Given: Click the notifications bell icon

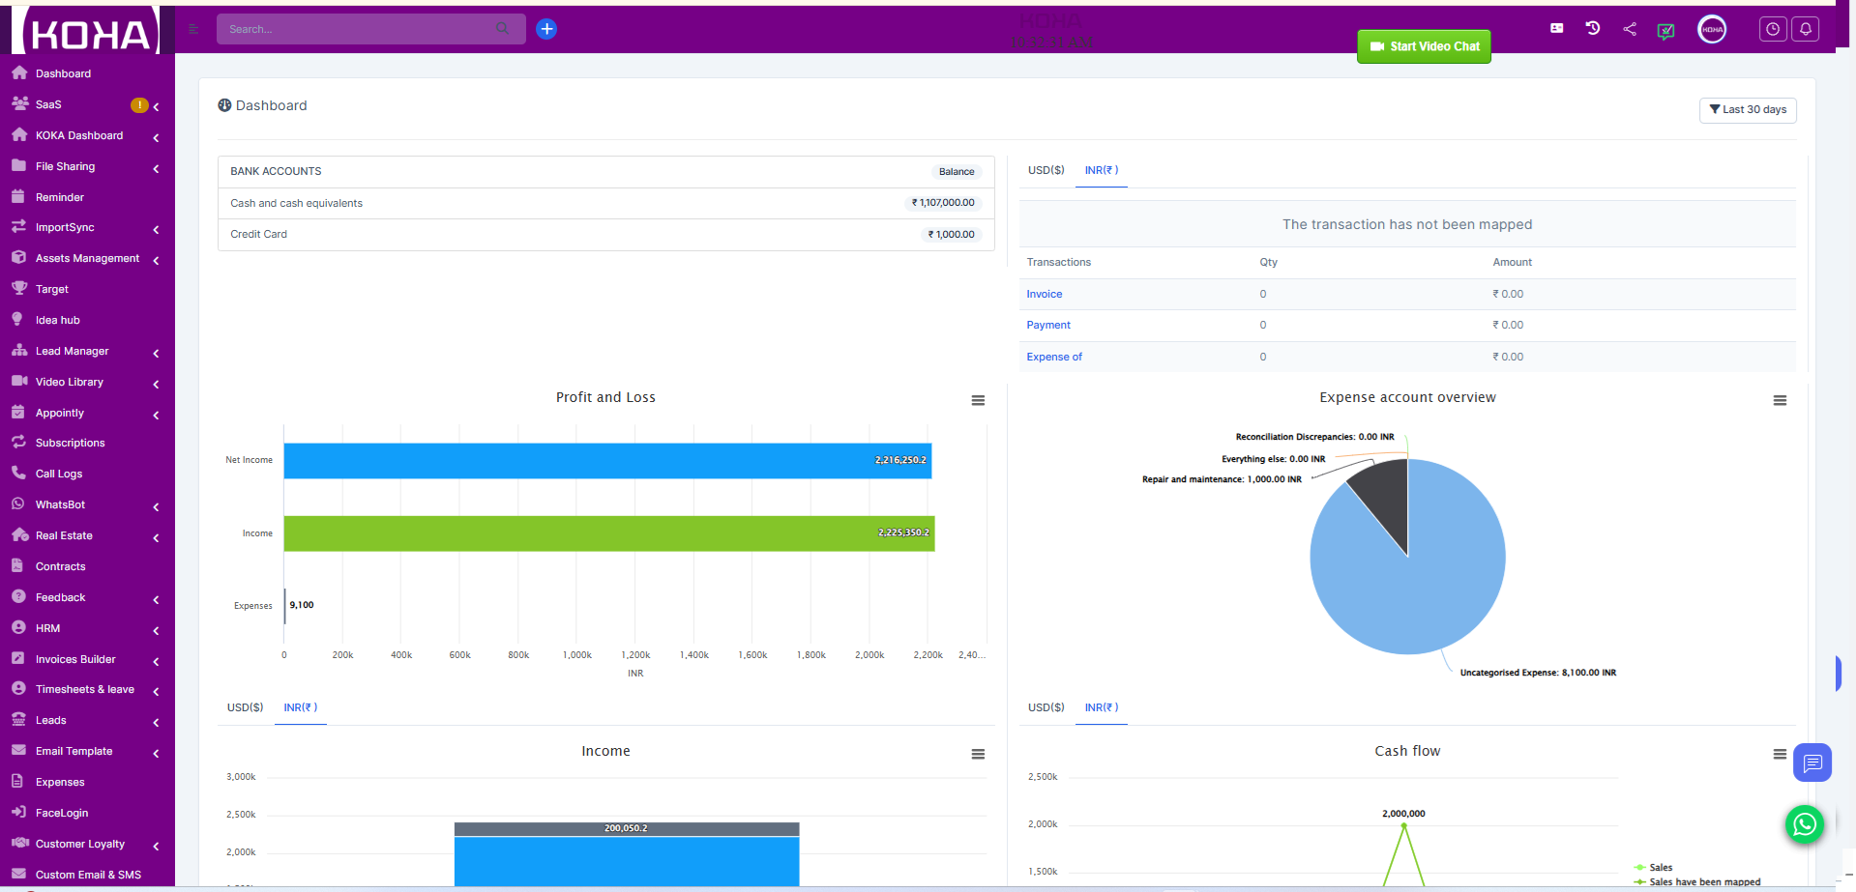Looking at the screenshot, I should point(1805,29).
